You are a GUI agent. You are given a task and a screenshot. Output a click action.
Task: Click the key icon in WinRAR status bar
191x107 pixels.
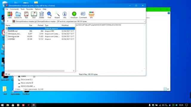click(9, 74)
